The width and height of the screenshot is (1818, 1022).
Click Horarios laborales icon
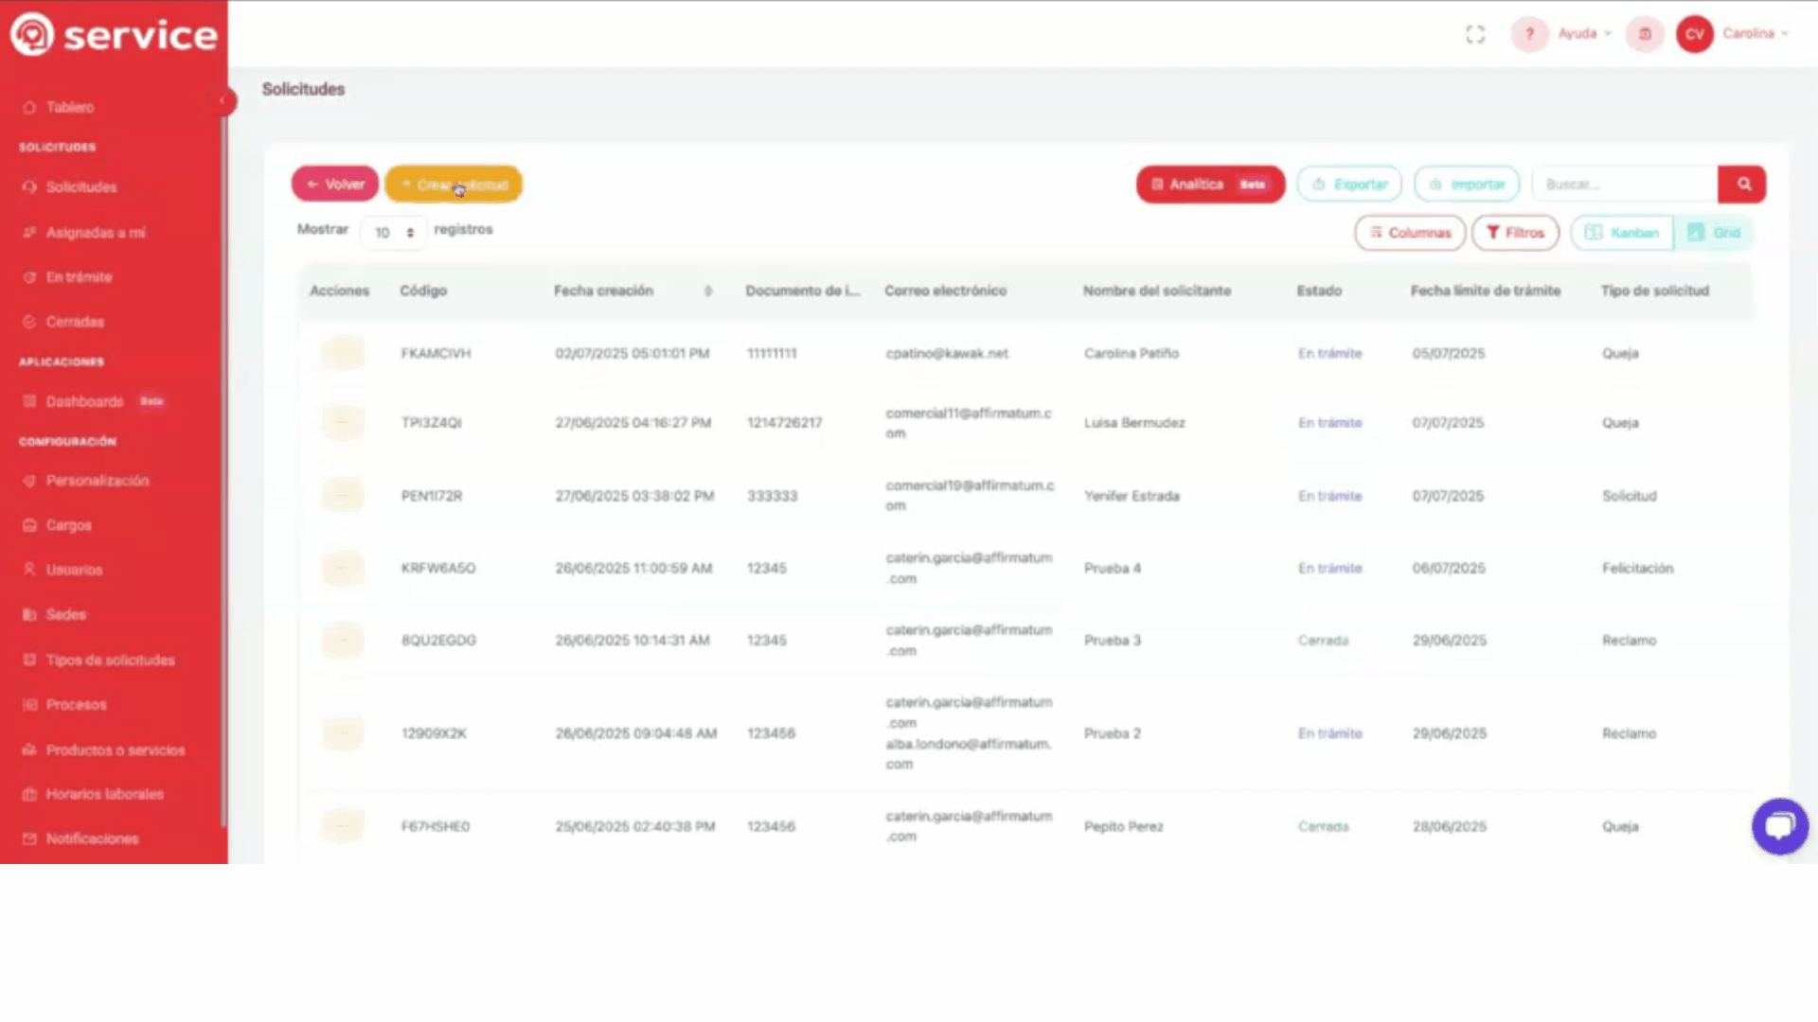(29, 794)
